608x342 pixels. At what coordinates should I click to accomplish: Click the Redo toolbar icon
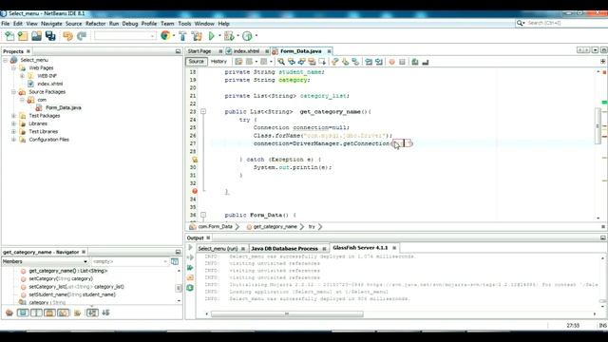(x=82, y=36)
